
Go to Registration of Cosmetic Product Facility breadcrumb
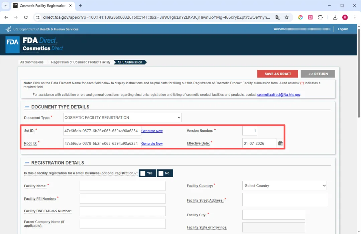pyautogui.click(x=81, y=62)
